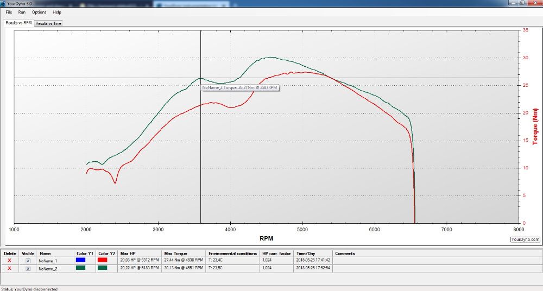
Task: Switch to Results vs Time tab
Action: coord(48,23)
